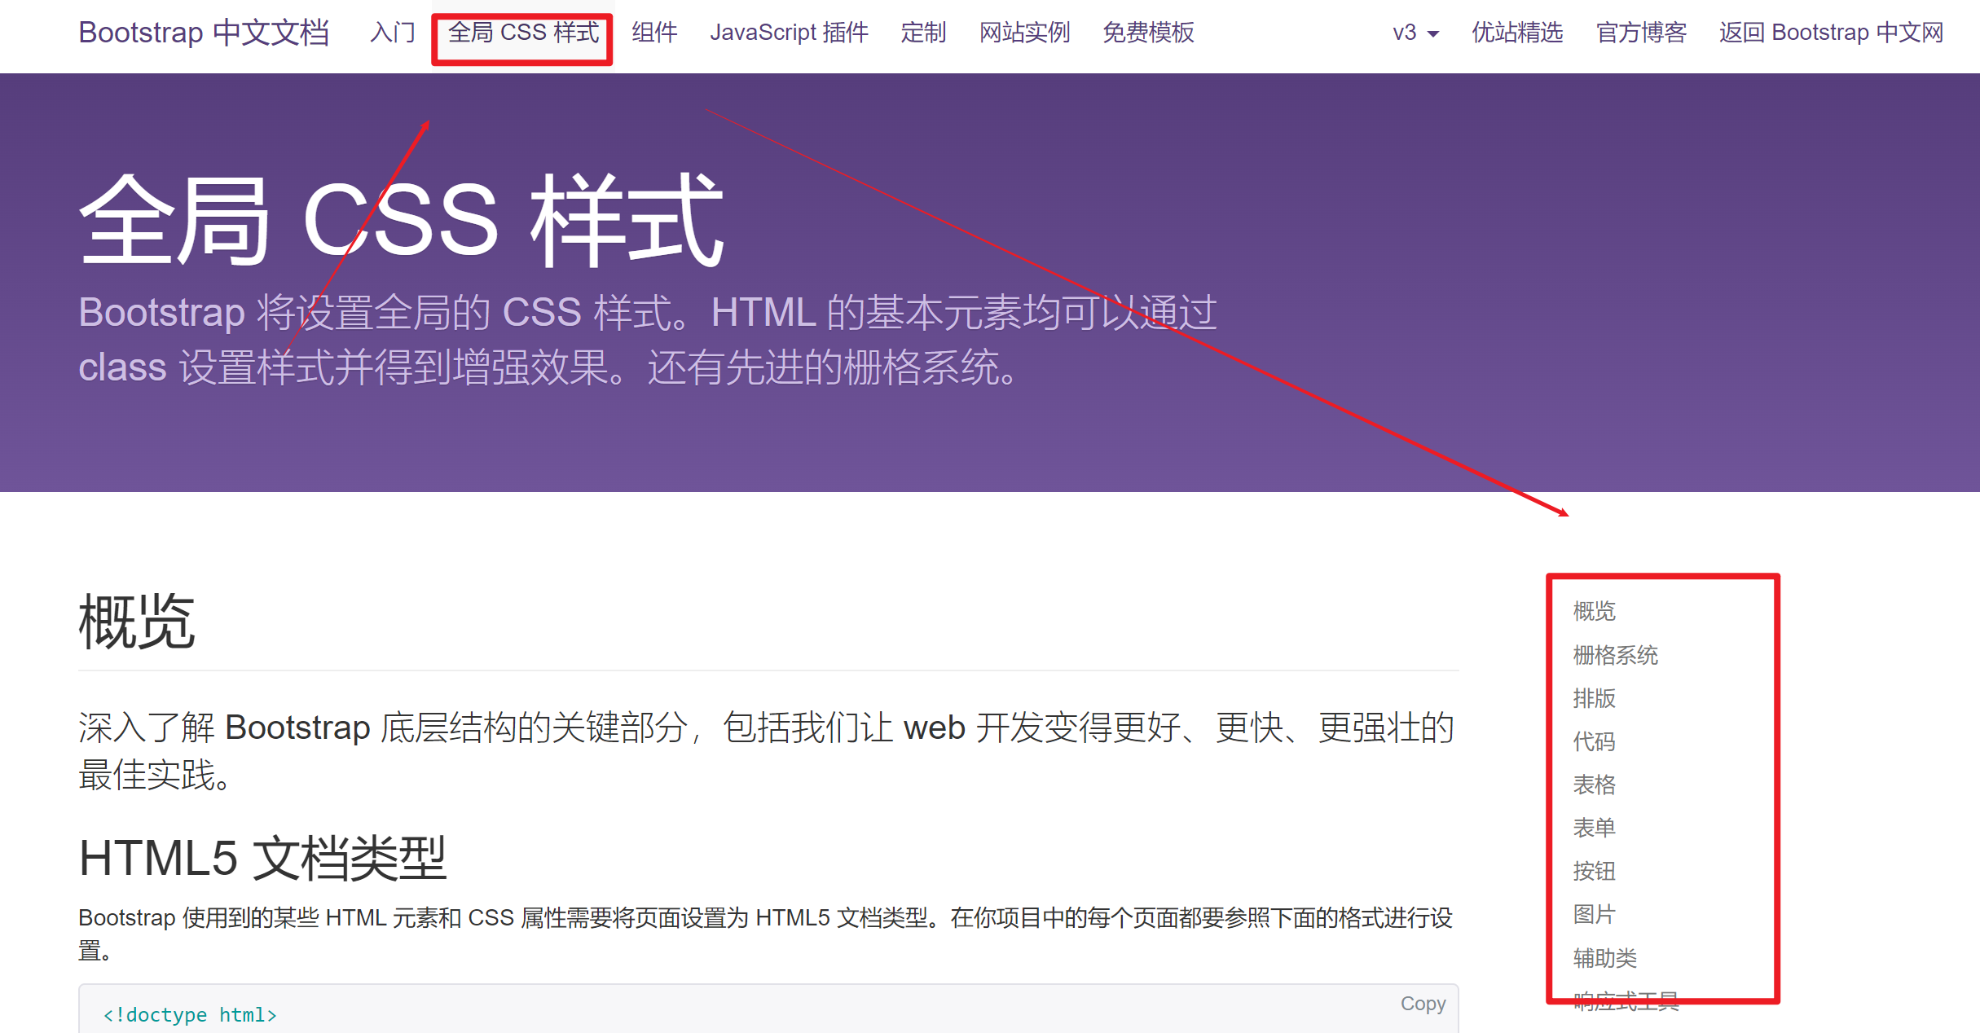Click the <!doctype html> code line
Image resolution: width=1980 pixels, height=1033 pixels.
click(x=190, y=1014)
